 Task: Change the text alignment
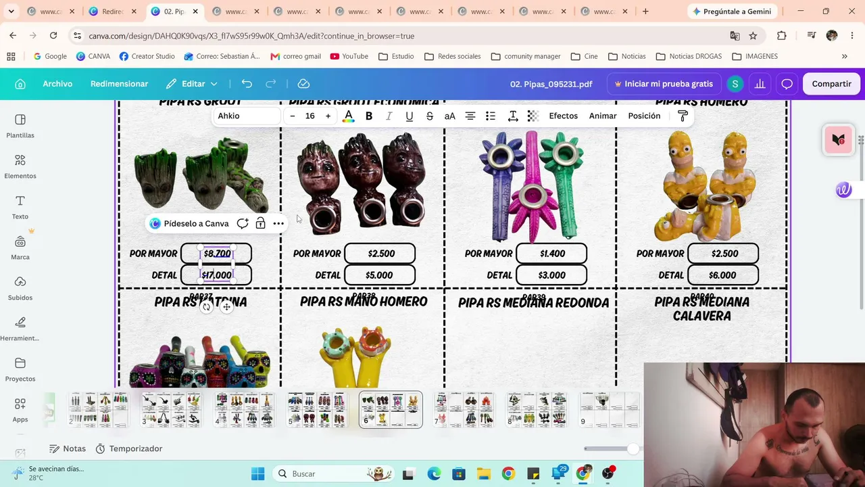(470, 116)
